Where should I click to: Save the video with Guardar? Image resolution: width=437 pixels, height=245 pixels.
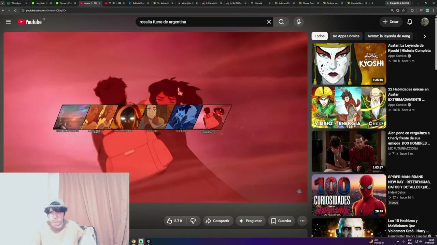coord(281,221)
